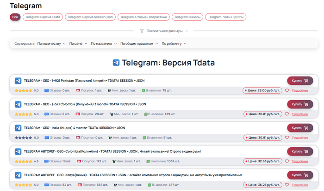
Task: Sort listings По количеству
Action: (x=51, y=44)
